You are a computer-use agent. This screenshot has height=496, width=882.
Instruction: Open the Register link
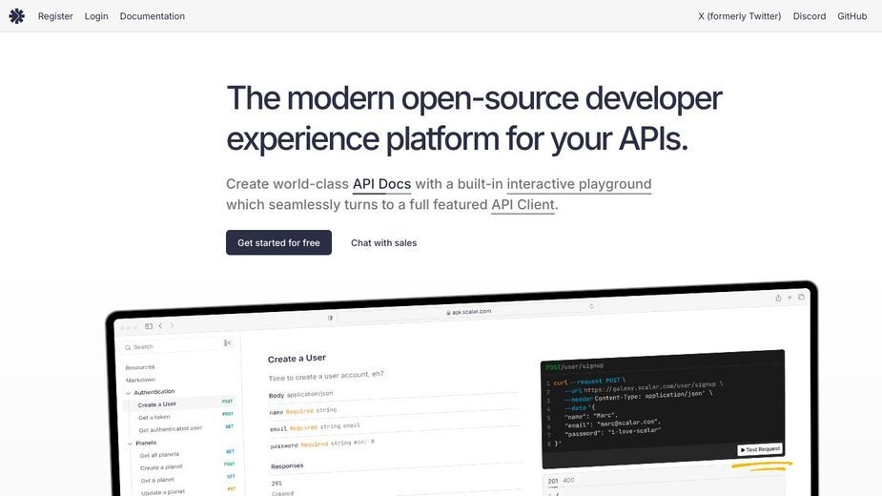[x=55, y=16]
